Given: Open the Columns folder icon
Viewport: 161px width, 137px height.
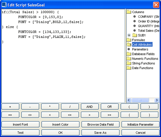Looking at the screenshot, I should point(129,12).
